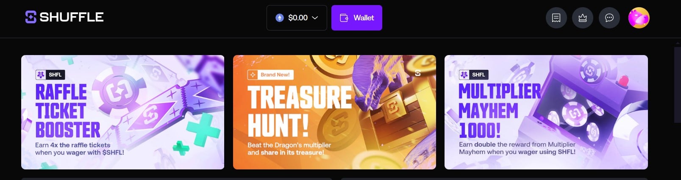
Task: Open the Raffle Ticket Booster banner
Action: click(x=122, y=112)
